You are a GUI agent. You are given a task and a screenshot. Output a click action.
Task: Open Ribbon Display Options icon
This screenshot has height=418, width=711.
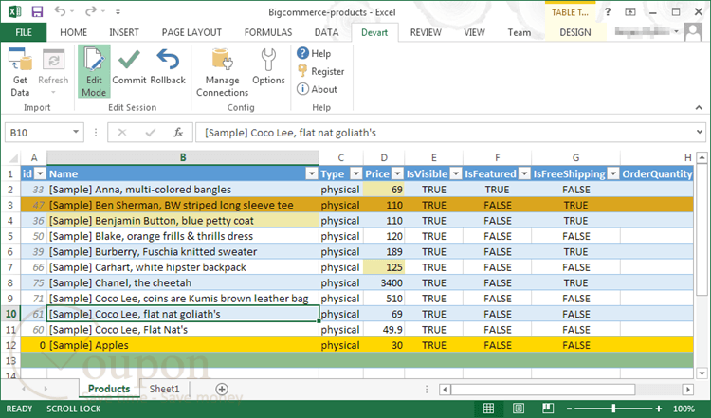tap(630, 12)
